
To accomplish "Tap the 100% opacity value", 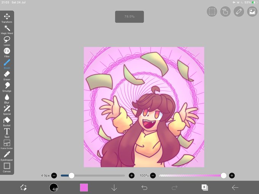I will click(144, 175).
